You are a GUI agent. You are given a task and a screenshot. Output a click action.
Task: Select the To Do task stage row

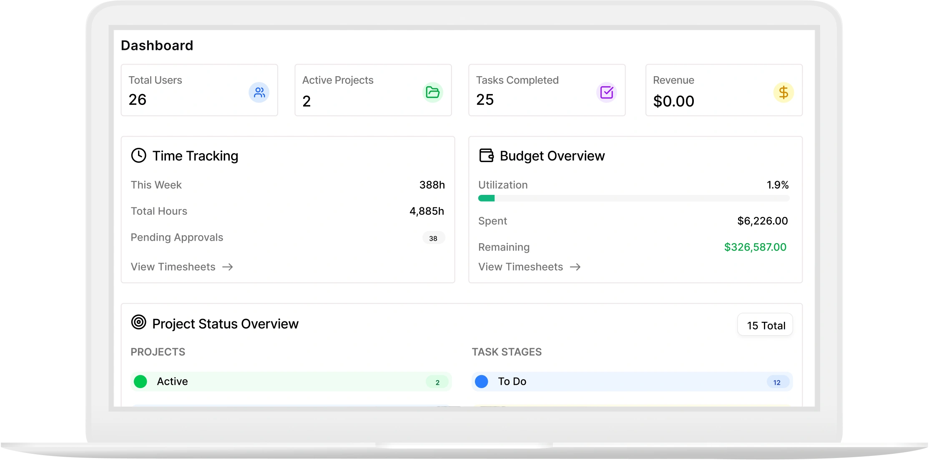pos(632,381)
